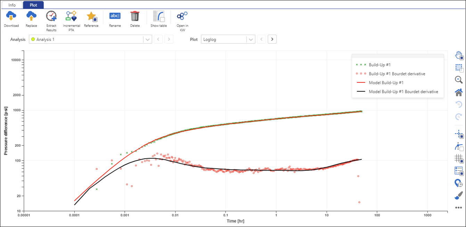
Task: Click the 1000 x-axis tick label
Action: (x=427, y=215)
